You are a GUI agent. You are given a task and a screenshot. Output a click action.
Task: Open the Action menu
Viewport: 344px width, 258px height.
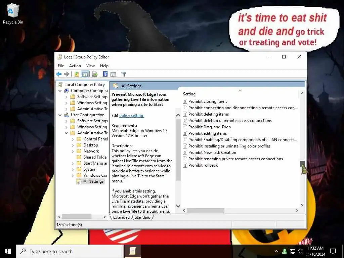pos(75,66)
